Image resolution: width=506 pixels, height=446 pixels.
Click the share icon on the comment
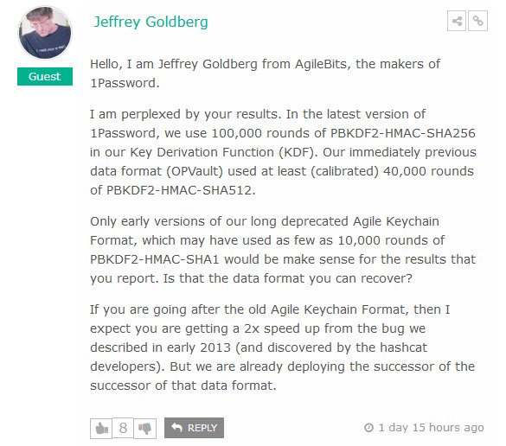click(x=457, y=21)
